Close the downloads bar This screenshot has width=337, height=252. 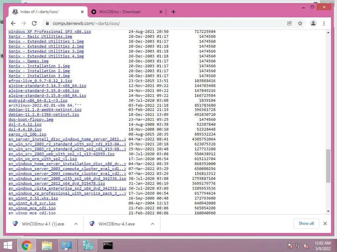pyautogui.click(x=325, y=223)
